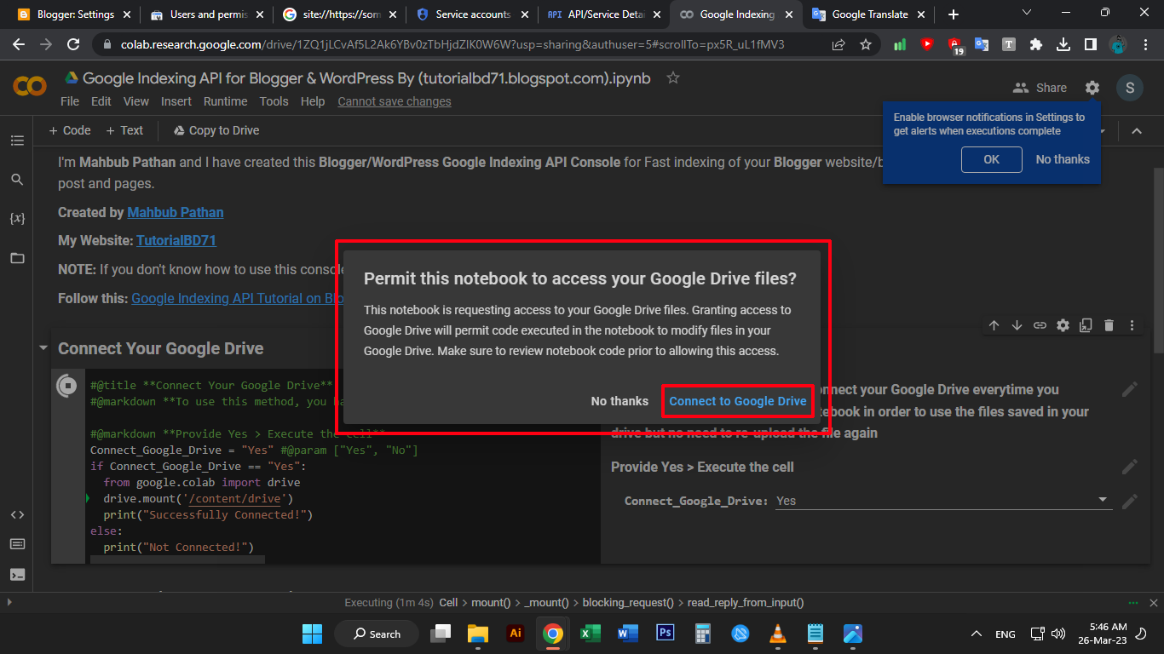1164x654 pixels.
Task: Open Mahbub Pathan link
Action: [x=176, y=212]
